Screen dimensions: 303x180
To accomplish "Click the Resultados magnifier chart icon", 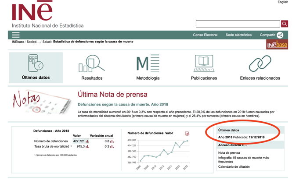I will (x=92, y=64).
